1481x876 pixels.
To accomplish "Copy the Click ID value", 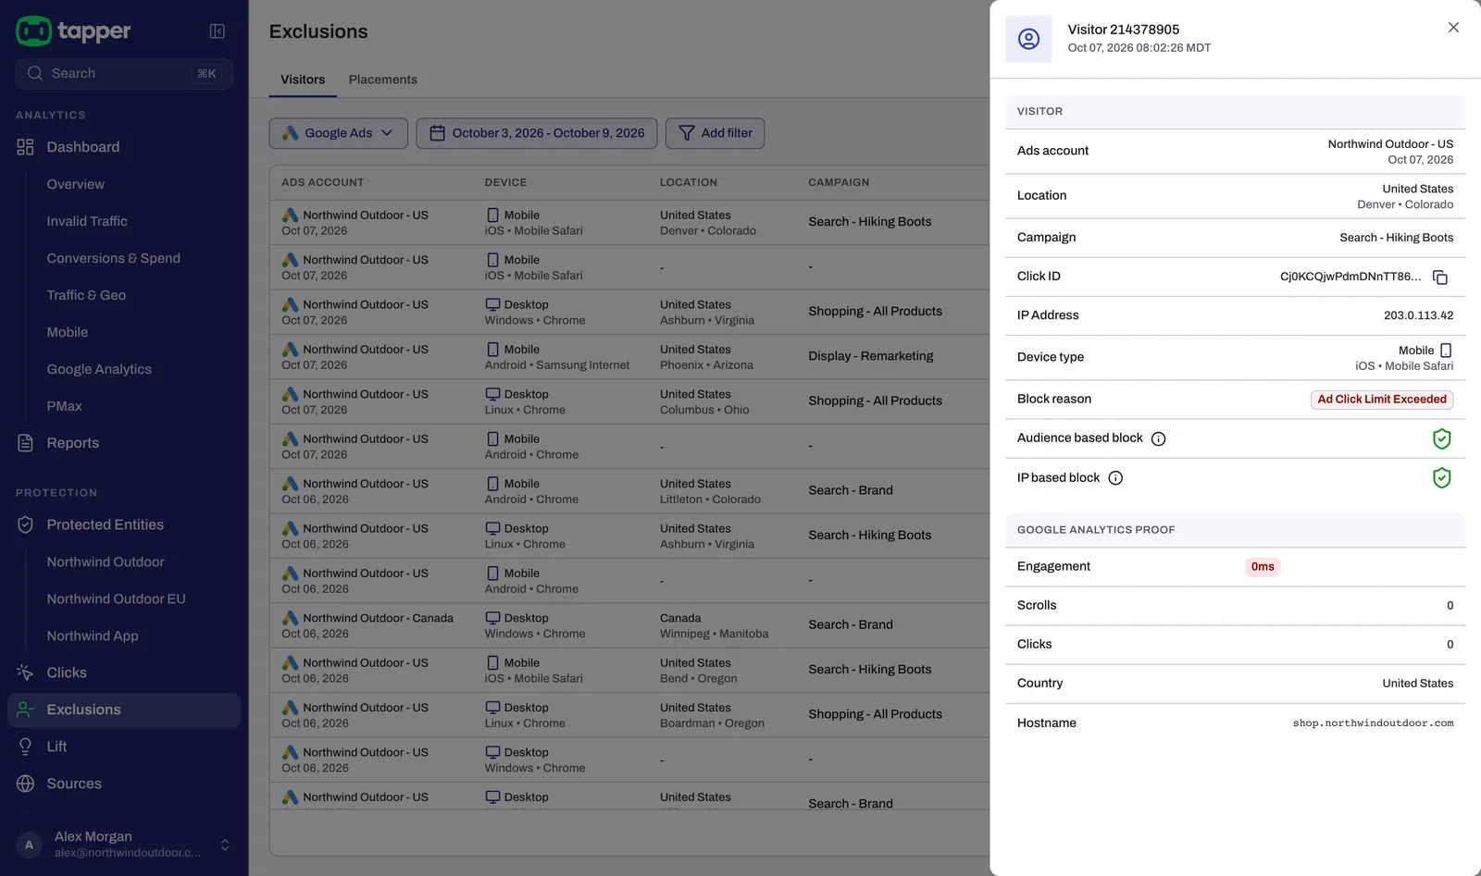I will click(x=1440, y=278).
